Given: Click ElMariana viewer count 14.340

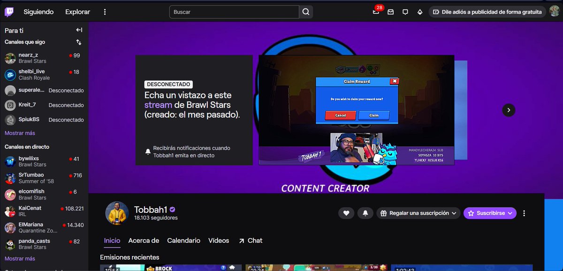Looking at the screenshot, I should pos(76,225).
